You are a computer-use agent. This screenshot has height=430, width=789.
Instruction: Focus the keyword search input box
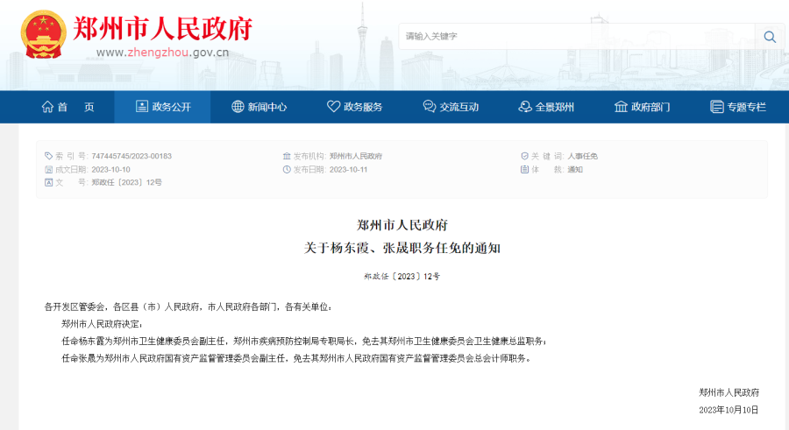coord(574,37)
